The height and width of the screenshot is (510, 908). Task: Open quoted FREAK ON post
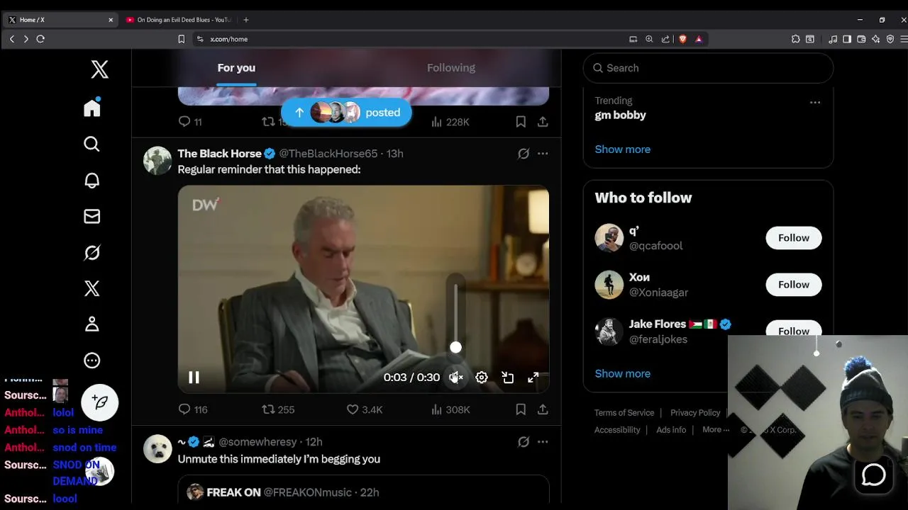point(363,489)
